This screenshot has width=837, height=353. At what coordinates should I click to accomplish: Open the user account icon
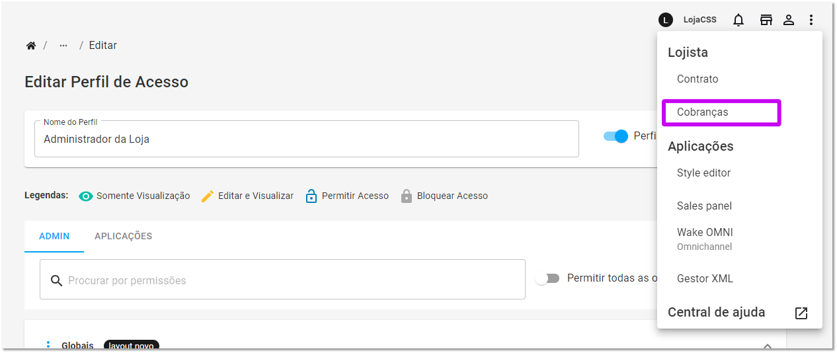(789, 20)
